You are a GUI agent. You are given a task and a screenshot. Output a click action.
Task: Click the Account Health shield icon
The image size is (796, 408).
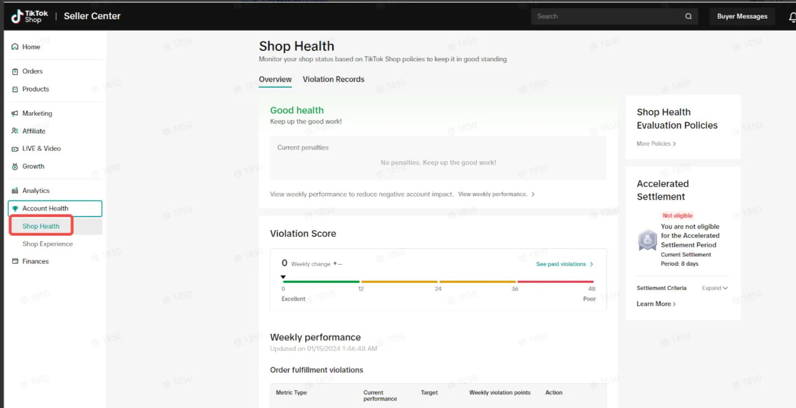coord(15,208)
